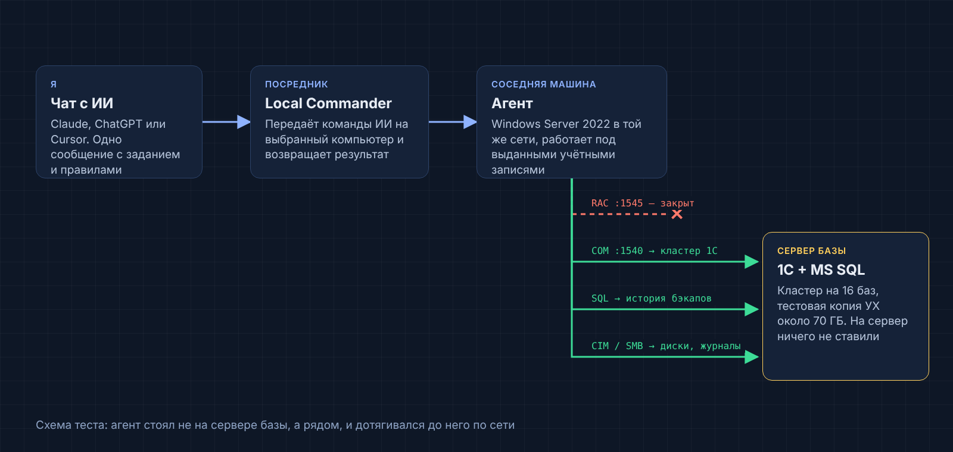Click the CIM / SMB → диски, журналы label

(x=666, y=346)
